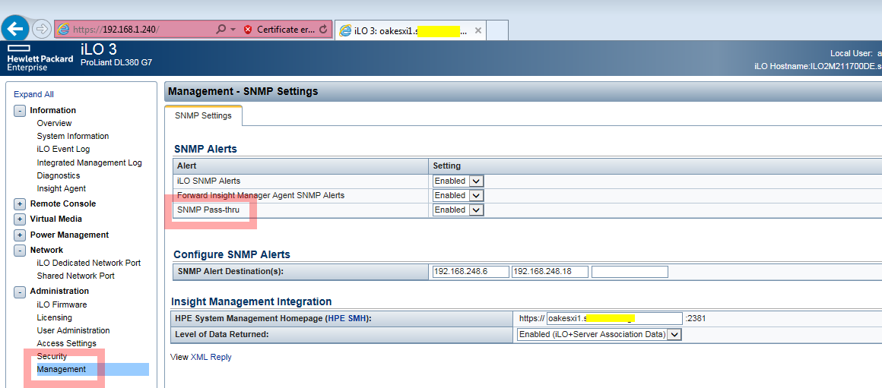Expand the Power Management tree section
Viewport: 882px width, 388px height.
coord(20,235)
